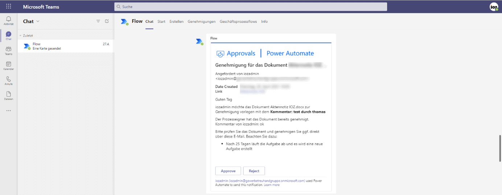Click the Flow app icon in header
The height and width of the screenshot is (195, 502).
(124, 22)
